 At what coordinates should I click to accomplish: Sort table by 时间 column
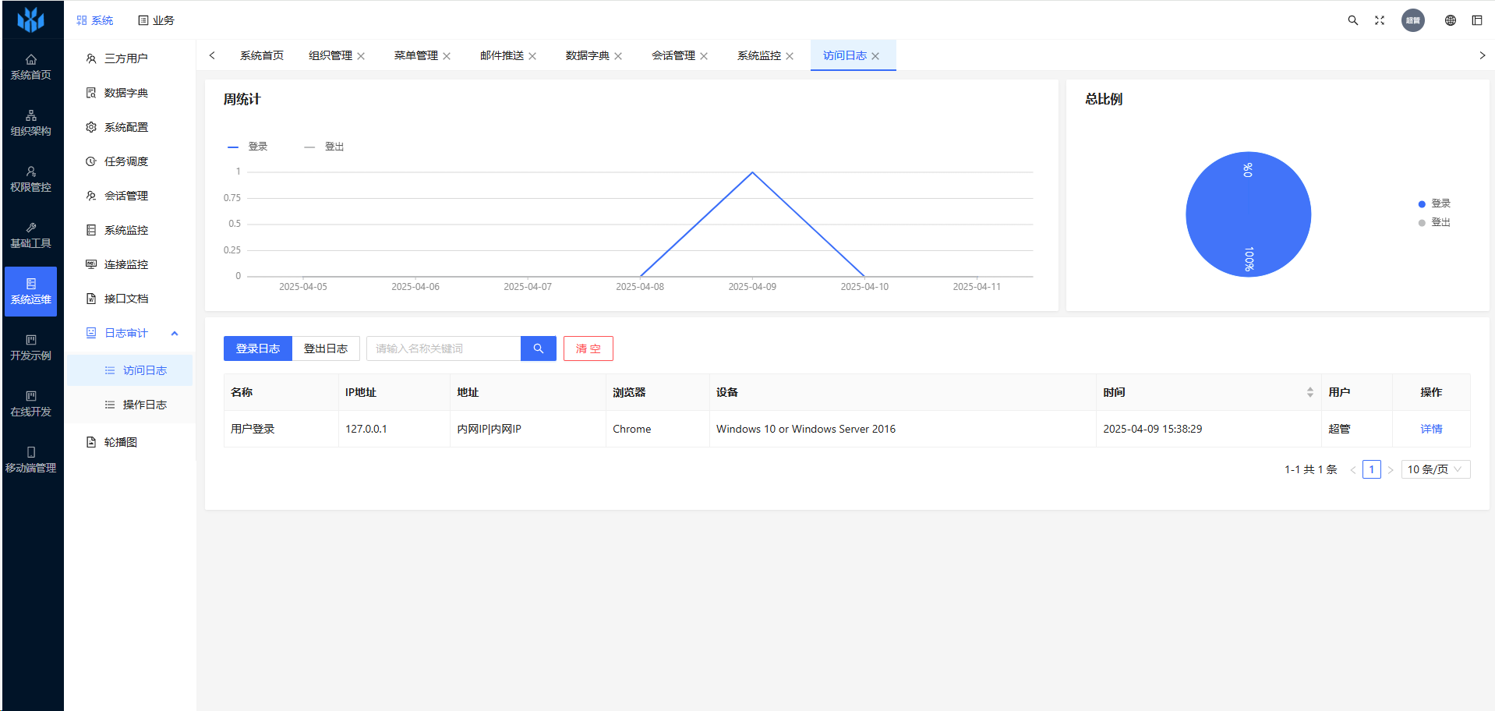pos(1309,392)
